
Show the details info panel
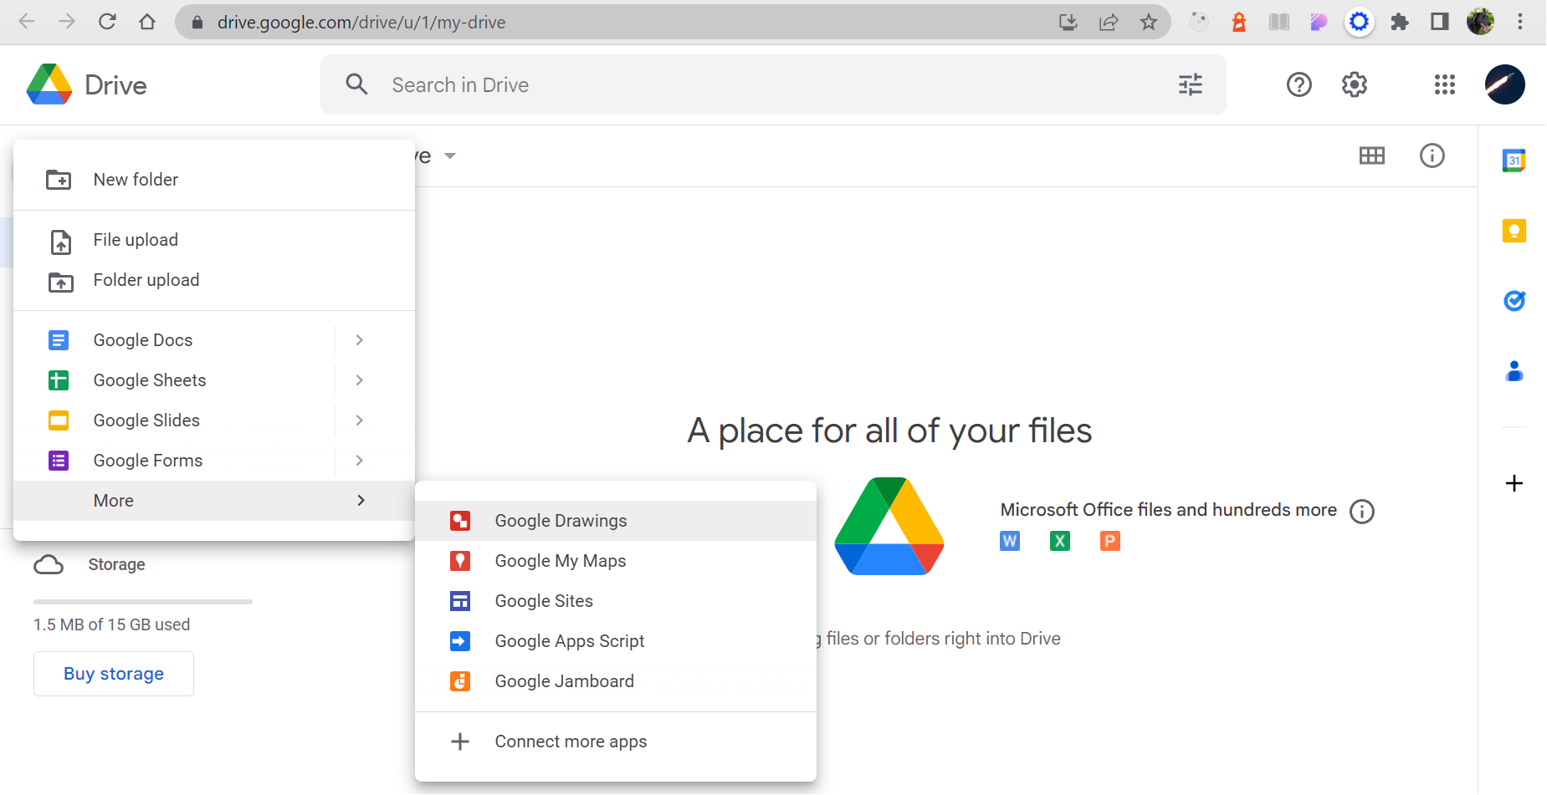(x=1432, y=155)
